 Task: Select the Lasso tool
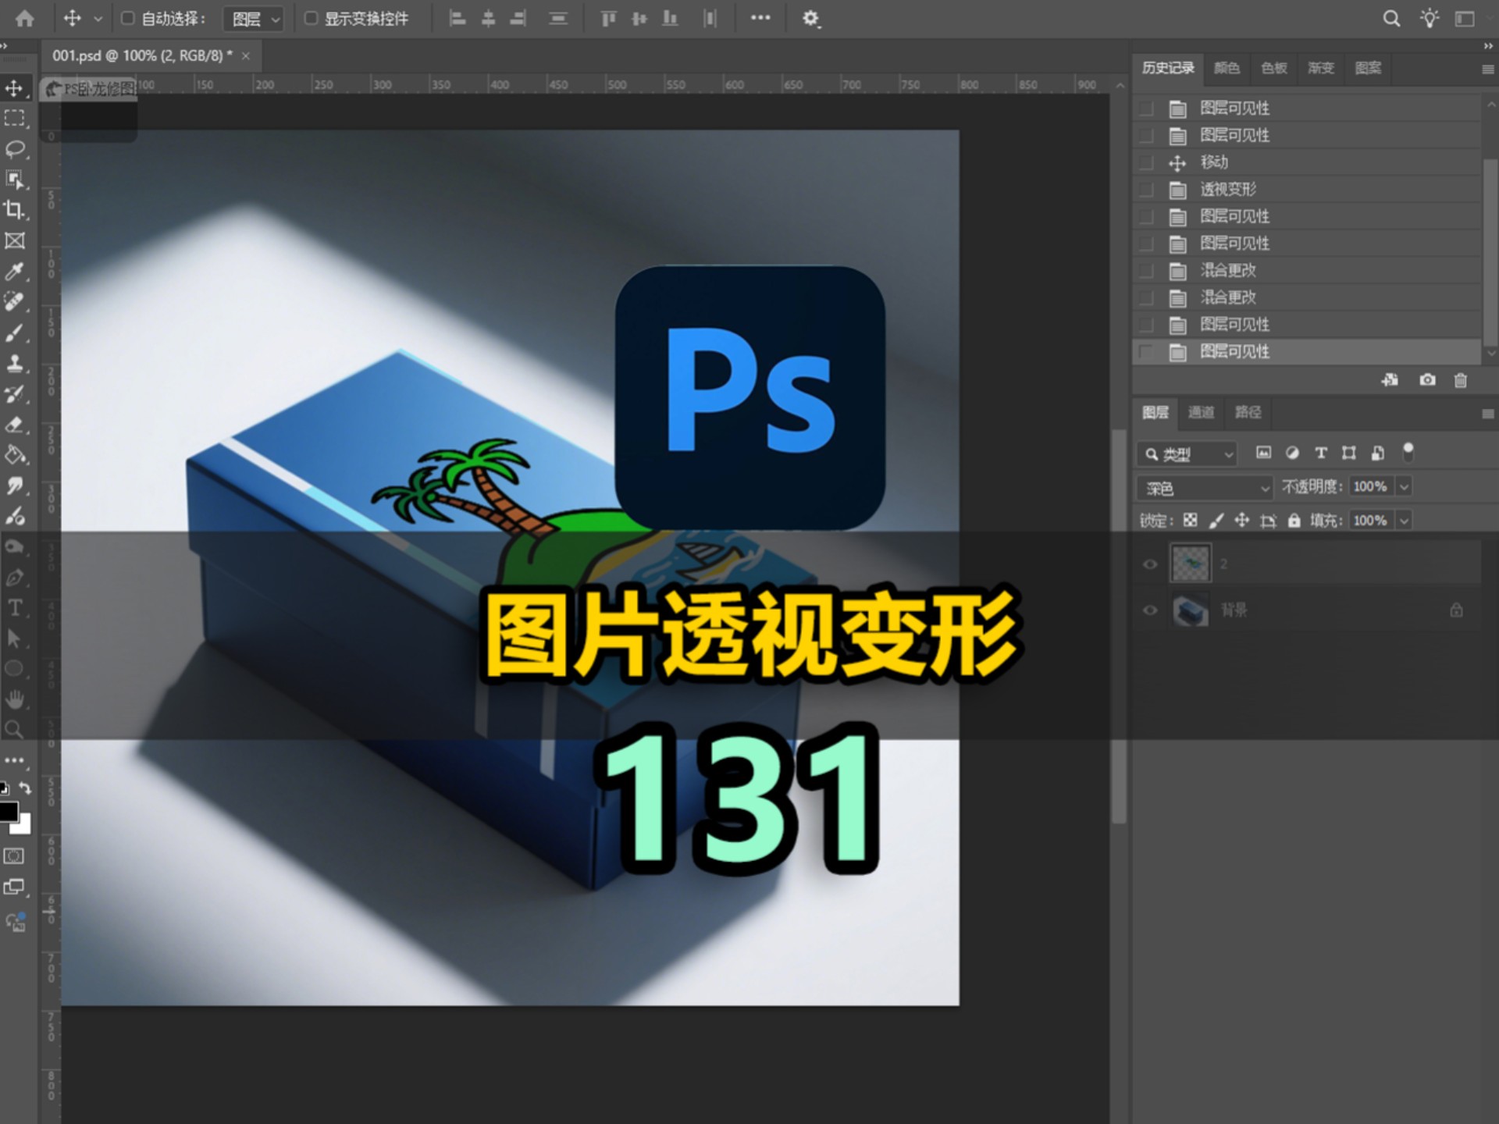point(15,149)
